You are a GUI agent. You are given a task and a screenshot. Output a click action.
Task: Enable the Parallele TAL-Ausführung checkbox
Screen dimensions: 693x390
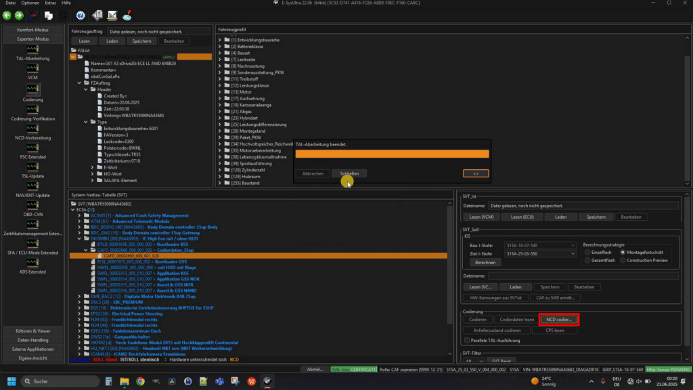[467, 341]
